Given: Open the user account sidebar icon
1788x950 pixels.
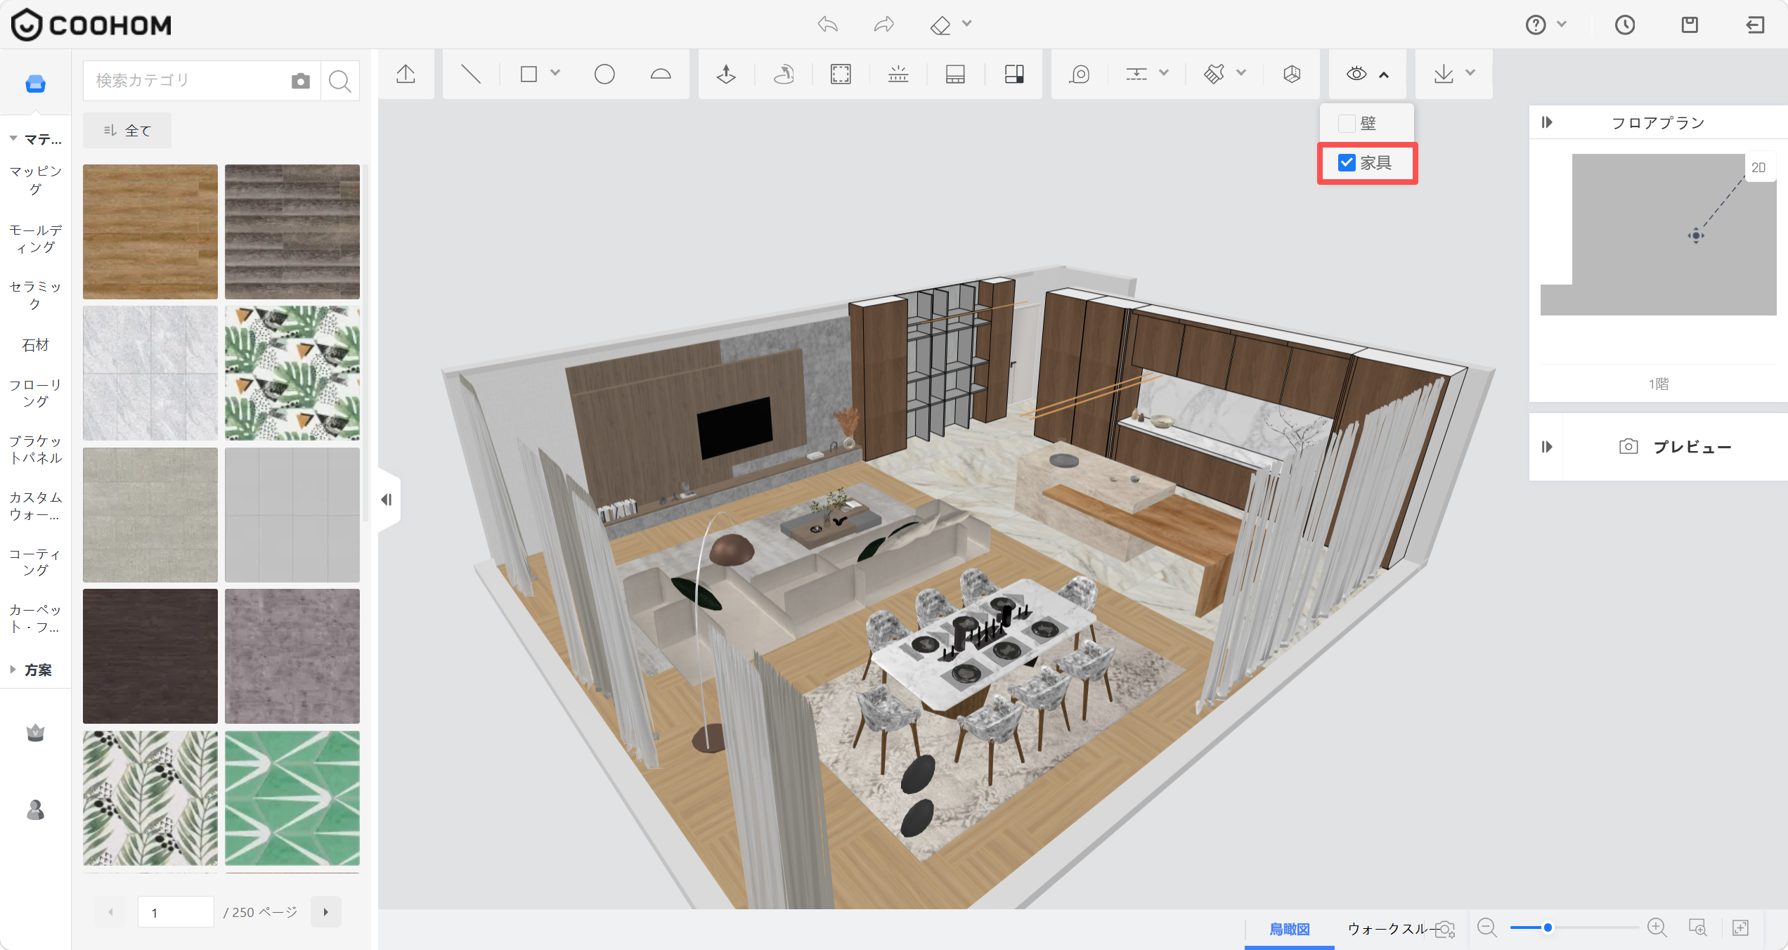Looking at the screenshot, I should coord(36,810).
